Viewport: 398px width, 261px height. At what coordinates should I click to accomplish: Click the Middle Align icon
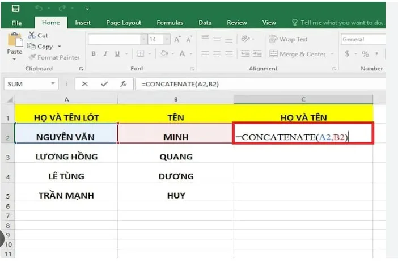217,39
